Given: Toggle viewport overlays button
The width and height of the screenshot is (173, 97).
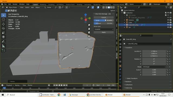Looking at the screenshot, I should pos(98,7).
